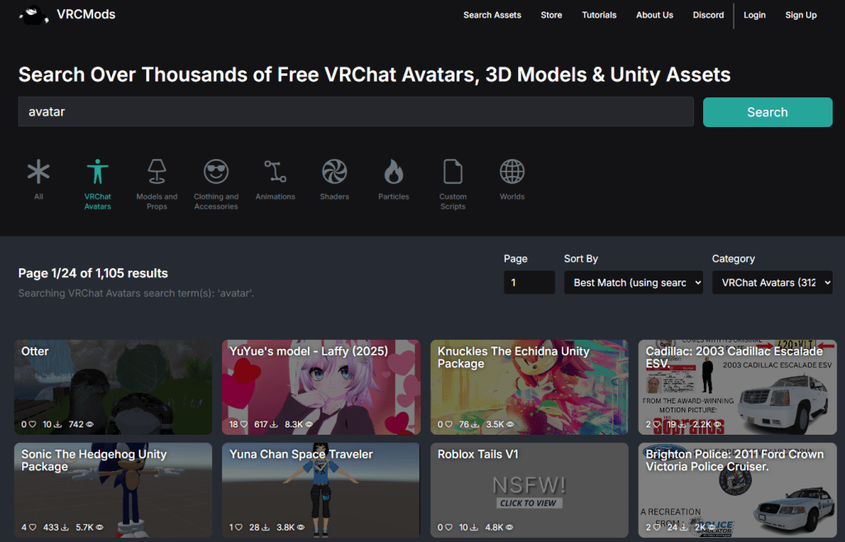Select Clothing and Accessories smiley icon

tap(216, 172)
